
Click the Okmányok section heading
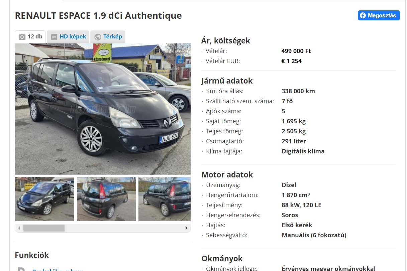pyautogui.click(x=222, y=259)
